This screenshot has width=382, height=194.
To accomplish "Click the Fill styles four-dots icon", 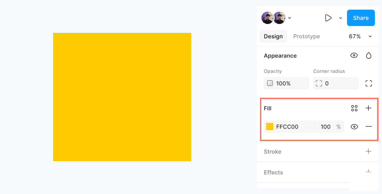I will (354, 108).
